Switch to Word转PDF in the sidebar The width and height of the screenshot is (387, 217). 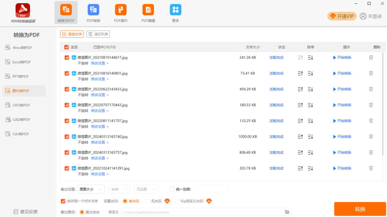(x=22, y=48)
